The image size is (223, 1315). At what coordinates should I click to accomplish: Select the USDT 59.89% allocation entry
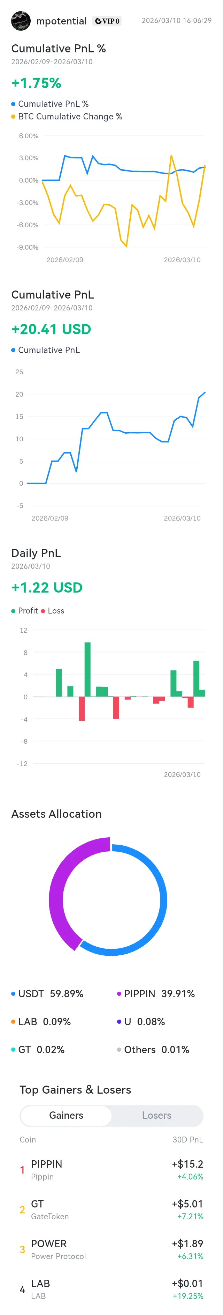(47, 993)
